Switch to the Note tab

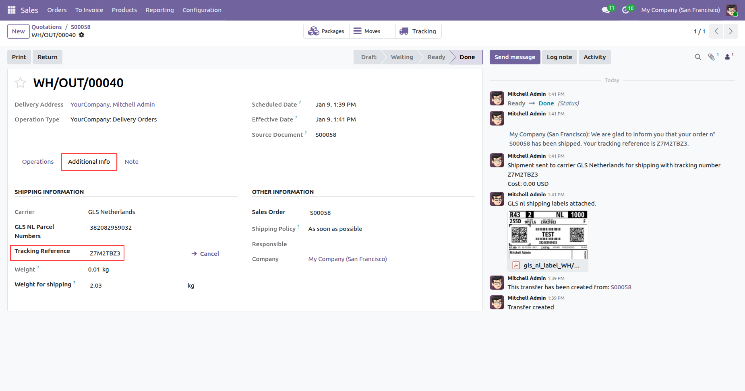pos(131,162)
